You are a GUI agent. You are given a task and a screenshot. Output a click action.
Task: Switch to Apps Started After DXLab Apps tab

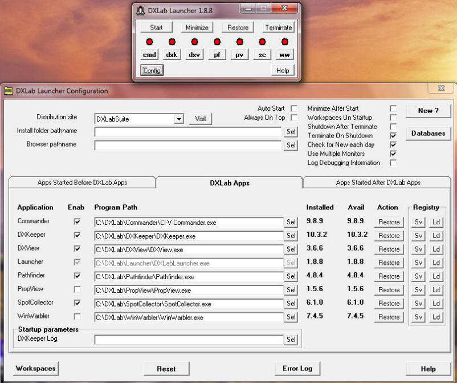pyautogui.click(x=378, y=183)
